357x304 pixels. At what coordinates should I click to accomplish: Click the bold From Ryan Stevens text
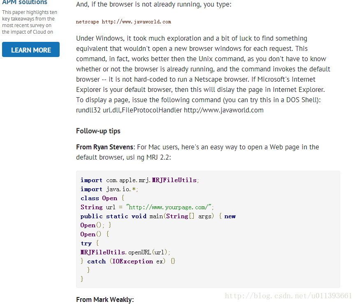click(104, 147)
